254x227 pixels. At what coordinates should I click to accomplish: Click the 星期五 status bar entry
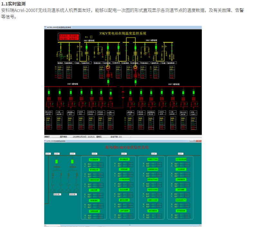tap(99, 137)
